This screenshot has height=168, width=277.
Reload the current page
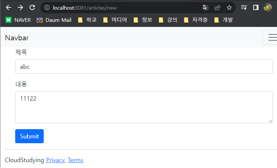[32, 8]
